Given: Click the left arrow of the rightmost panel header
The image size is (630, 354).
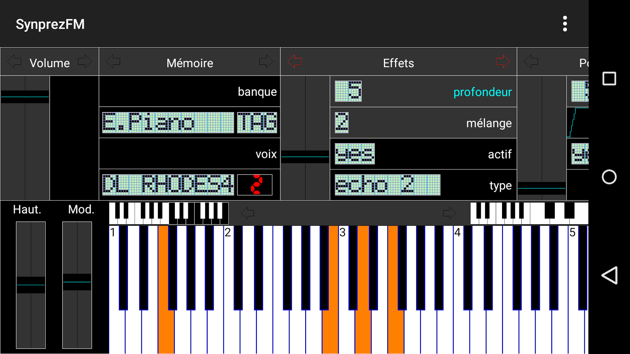Looking at the screenshot, I should click(531, 62).
